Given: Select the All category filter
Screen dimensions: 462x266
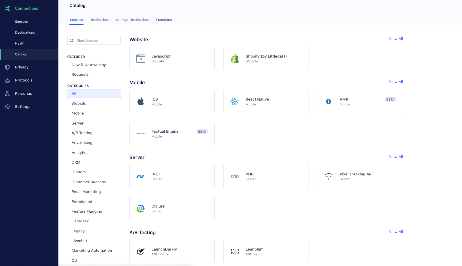Looking at the screenshot, I should (x=94, y=94).
